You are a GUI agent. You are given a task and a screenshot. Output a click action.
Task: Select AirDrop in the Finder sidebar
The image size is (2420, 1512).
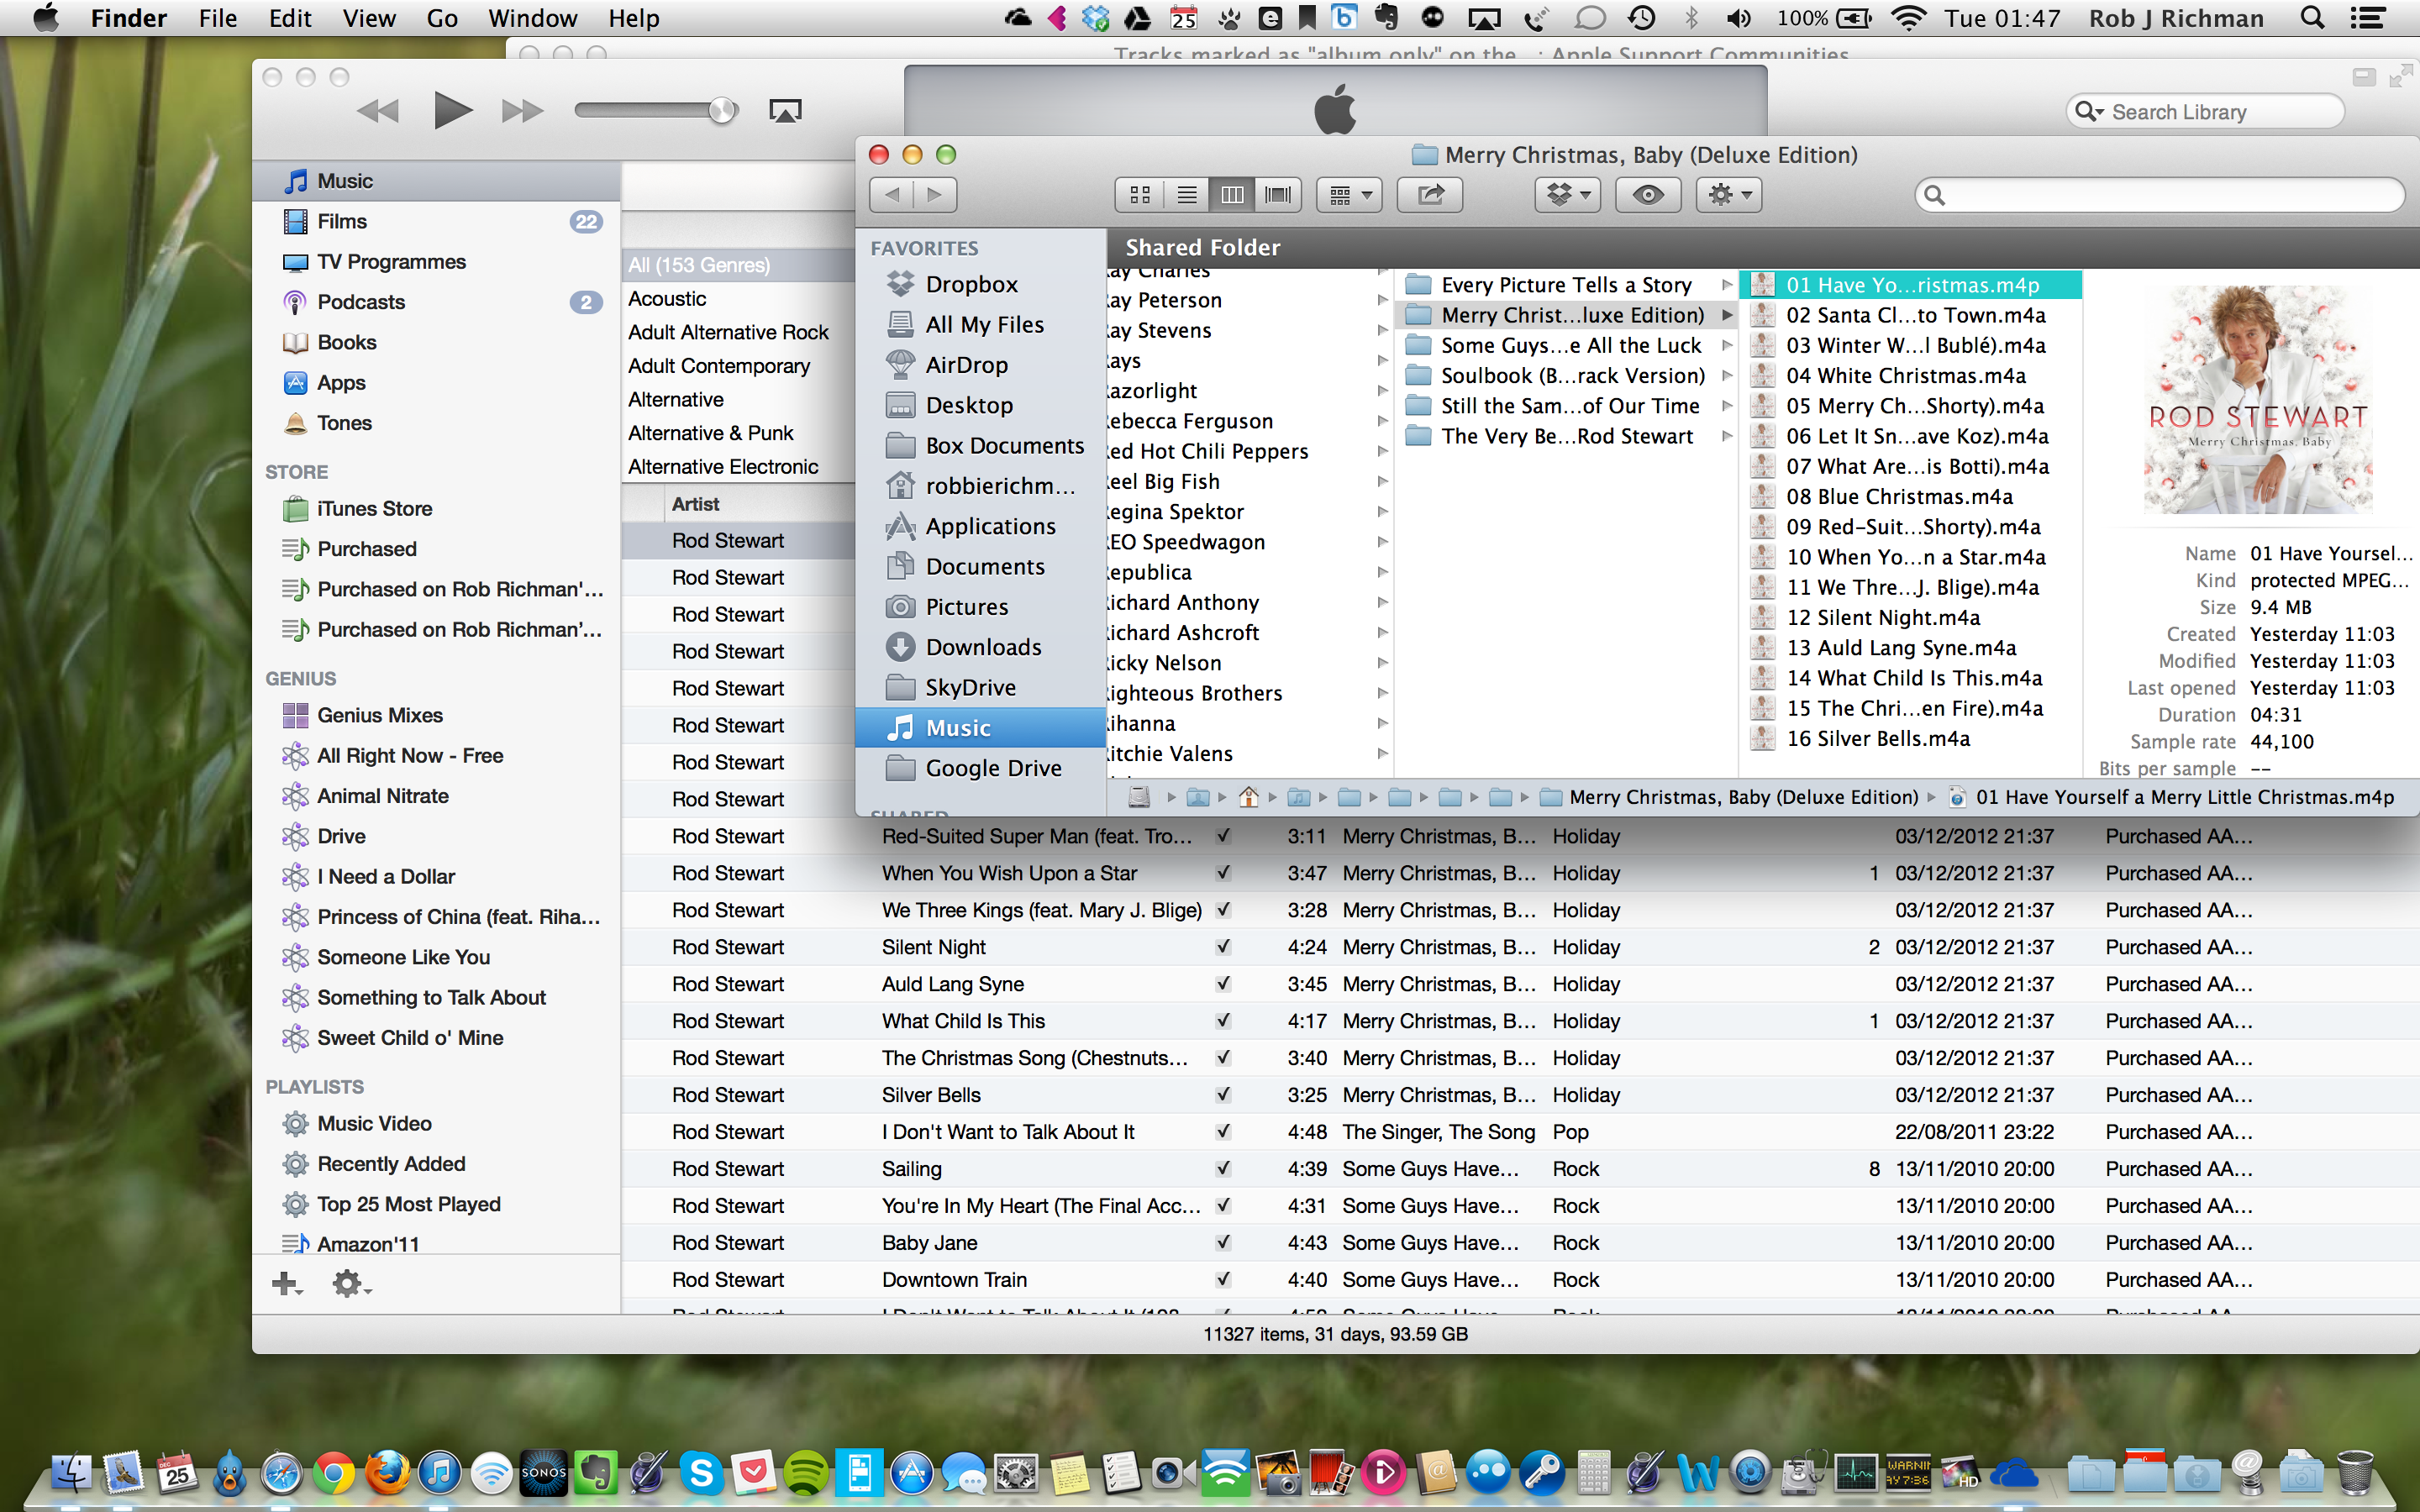[x=980, y=365]
